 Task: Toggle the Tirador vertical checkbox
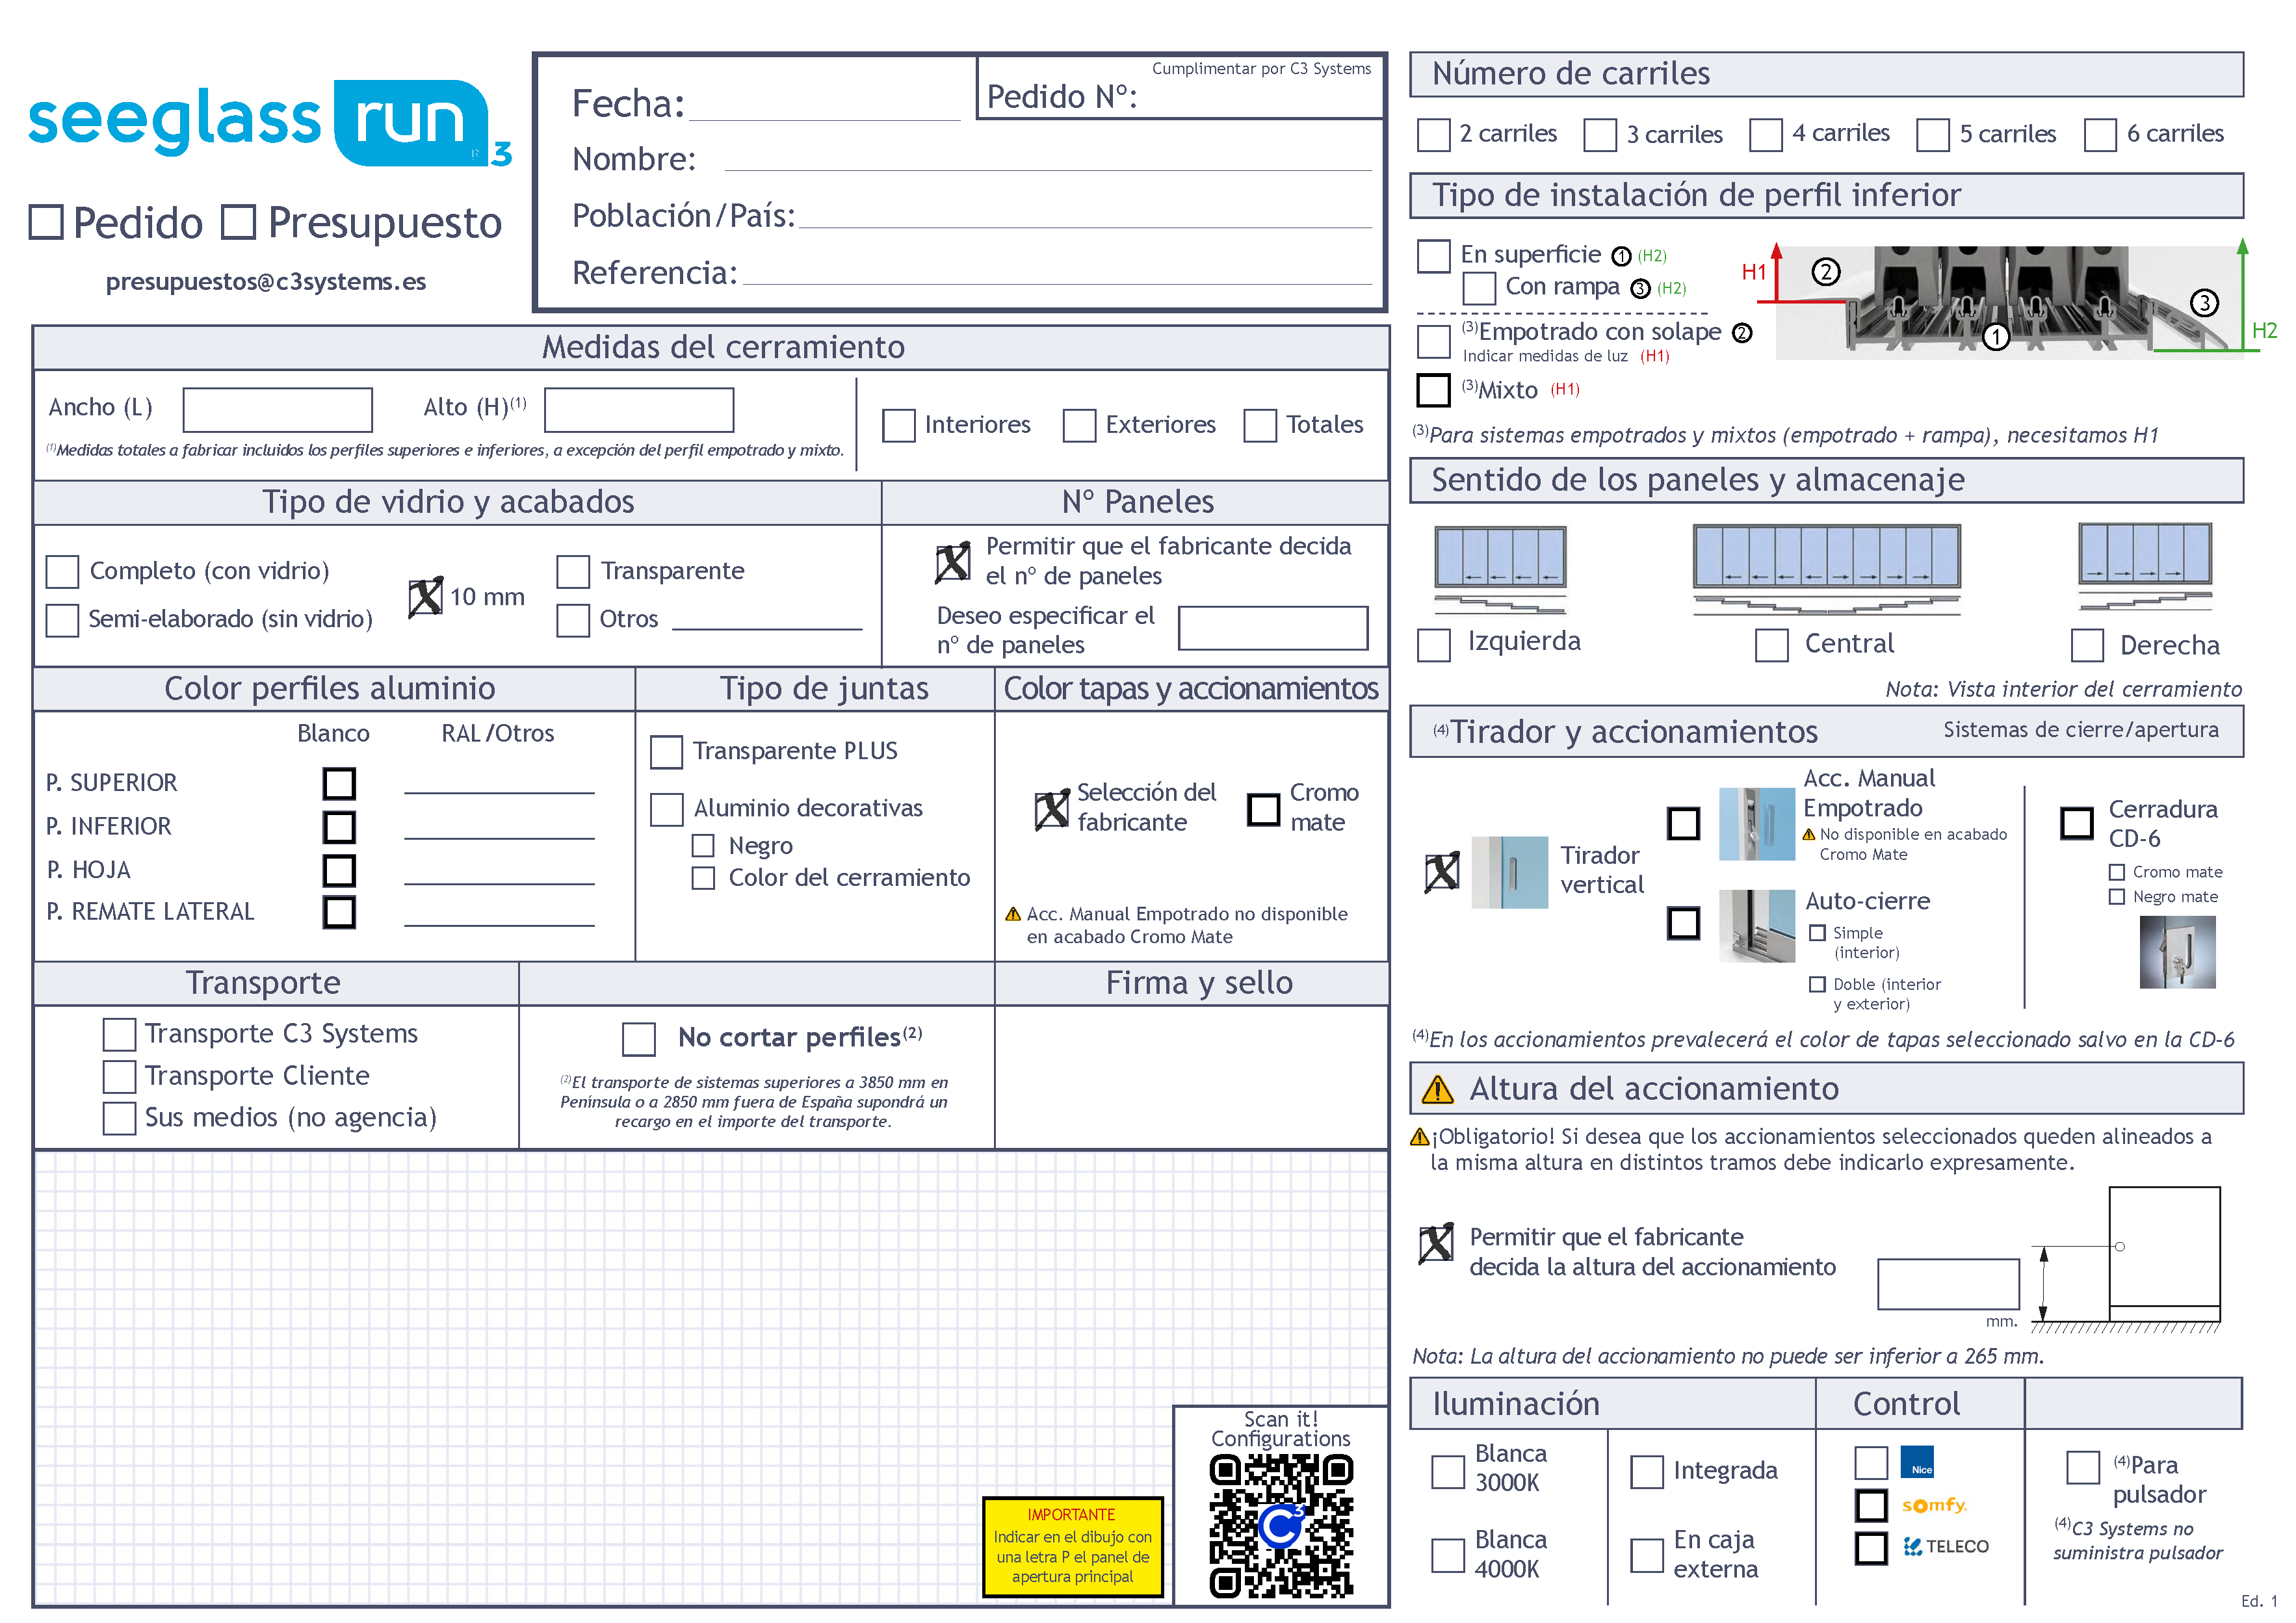(x=1442, y=872)
